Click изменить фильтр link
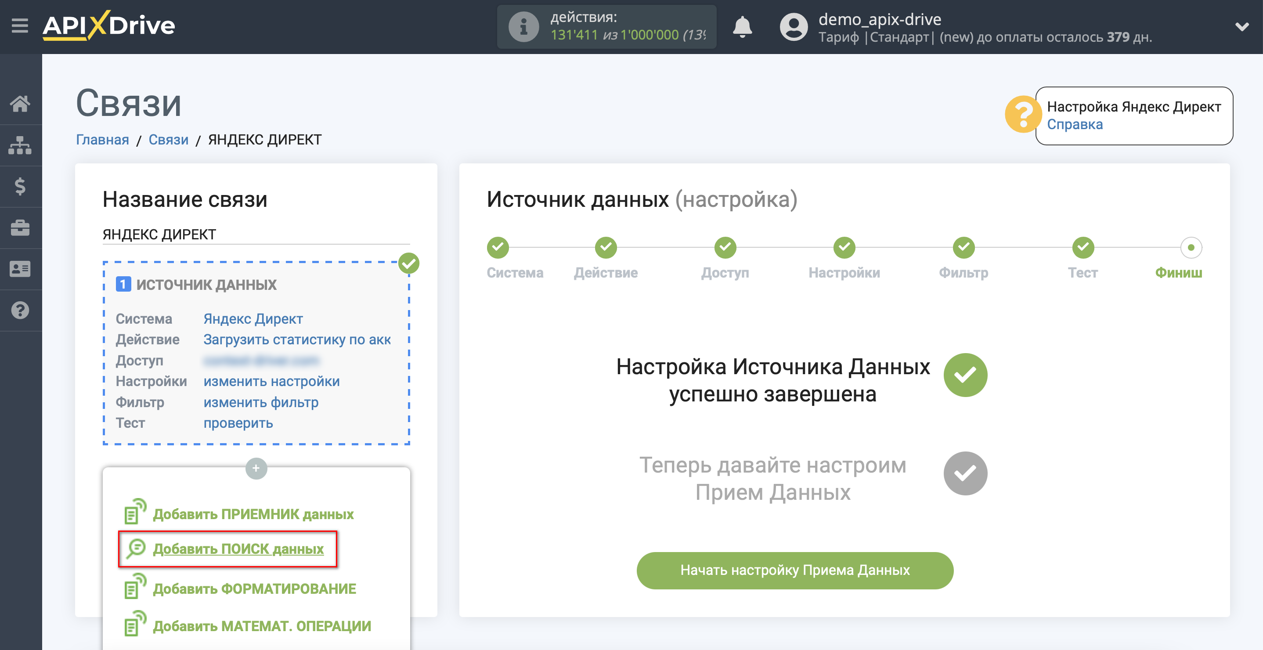 [x=261, y=402]
